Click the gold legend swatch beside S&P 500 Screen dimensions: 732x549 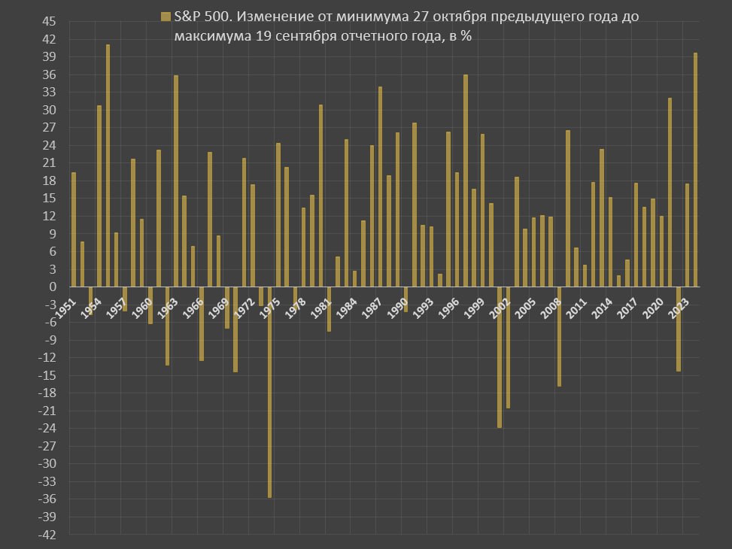166,17
